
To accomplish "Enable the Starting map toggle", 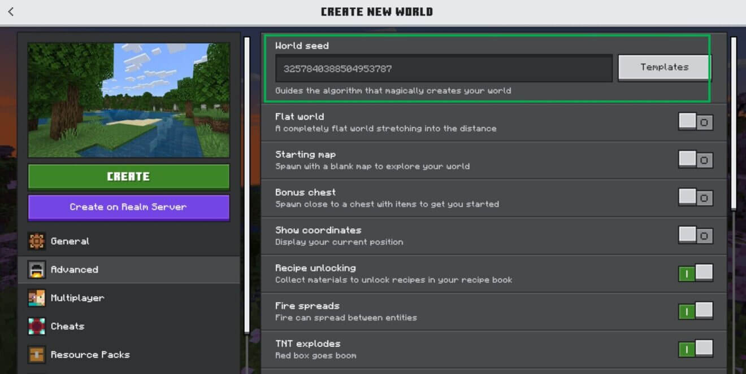I will coord(696,160).
